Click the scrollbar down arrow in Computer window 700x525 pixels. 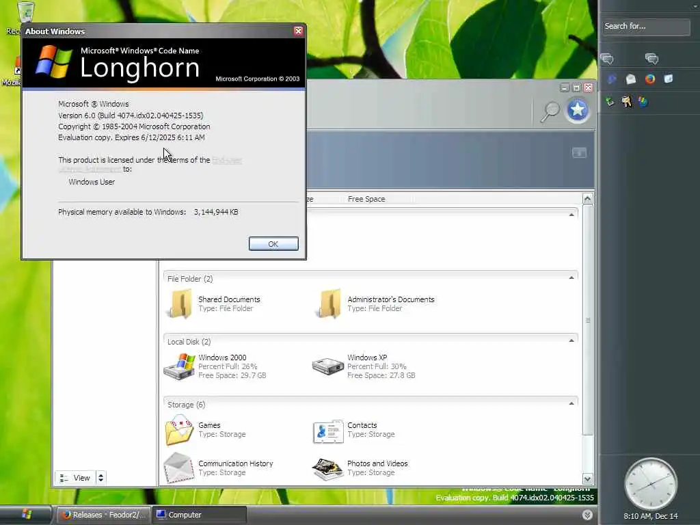[x=587, y=479]
